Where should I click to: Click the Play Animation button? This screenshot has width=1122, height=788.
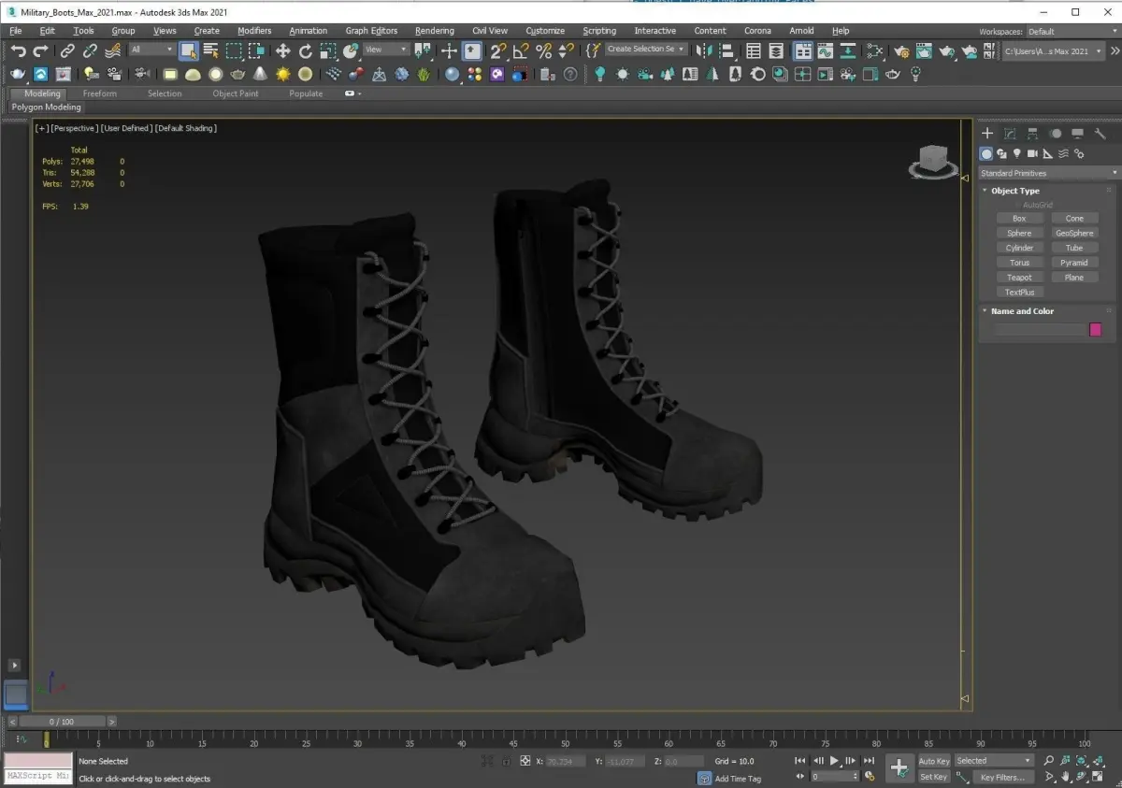[x=835, y=761]
